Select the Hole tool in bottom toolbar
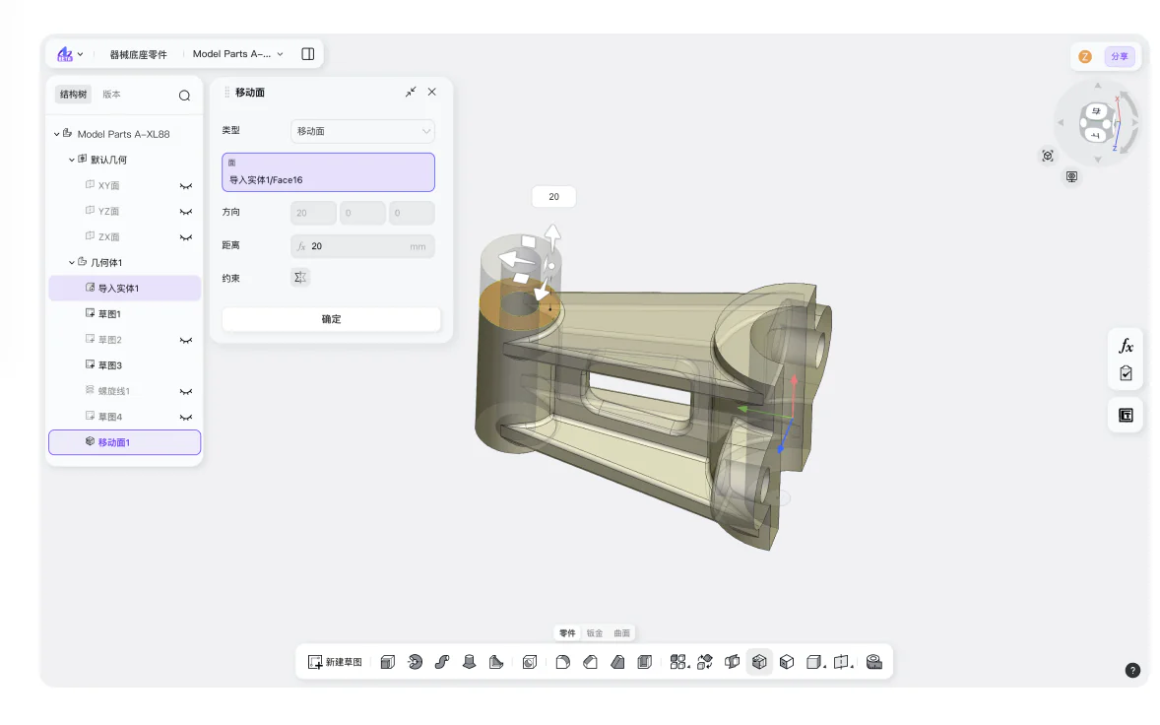The image size is (1160, 725). [530, 662]
